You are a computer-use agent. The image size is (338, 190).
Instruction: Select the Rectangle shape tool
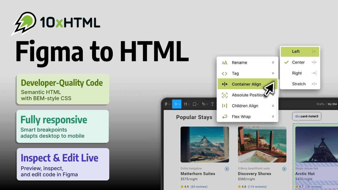pos(195,104)
